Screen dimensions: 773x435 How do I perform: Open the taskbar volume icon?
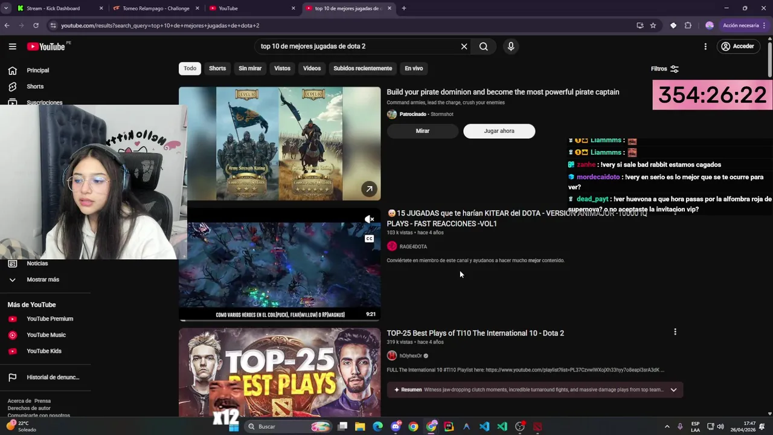[720, 427]
